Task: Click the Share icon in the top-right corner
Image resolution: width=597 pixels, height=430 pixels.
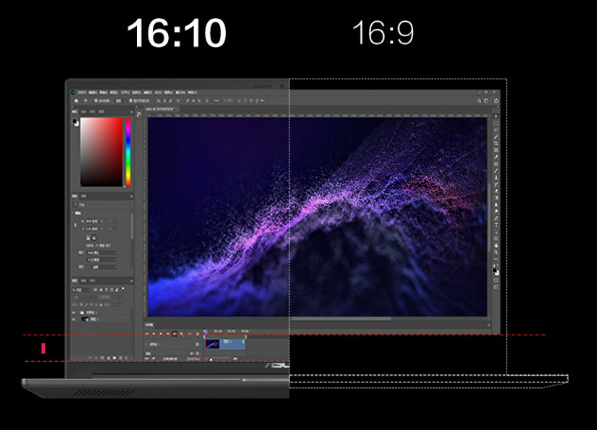Action: (497, 100)
